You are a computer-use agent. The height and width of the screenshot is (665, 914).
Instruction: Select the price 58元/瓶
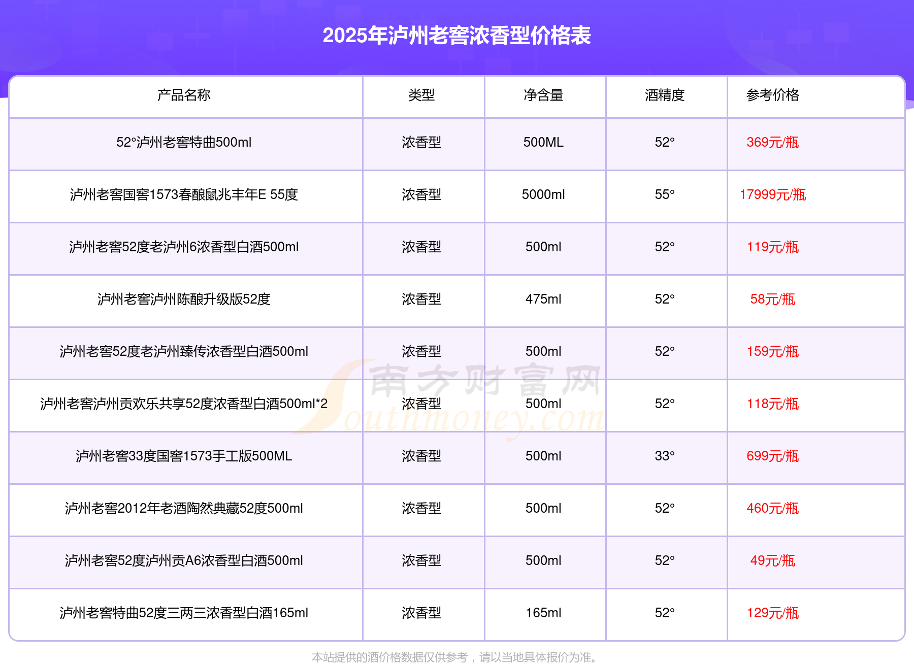(773, 299)
